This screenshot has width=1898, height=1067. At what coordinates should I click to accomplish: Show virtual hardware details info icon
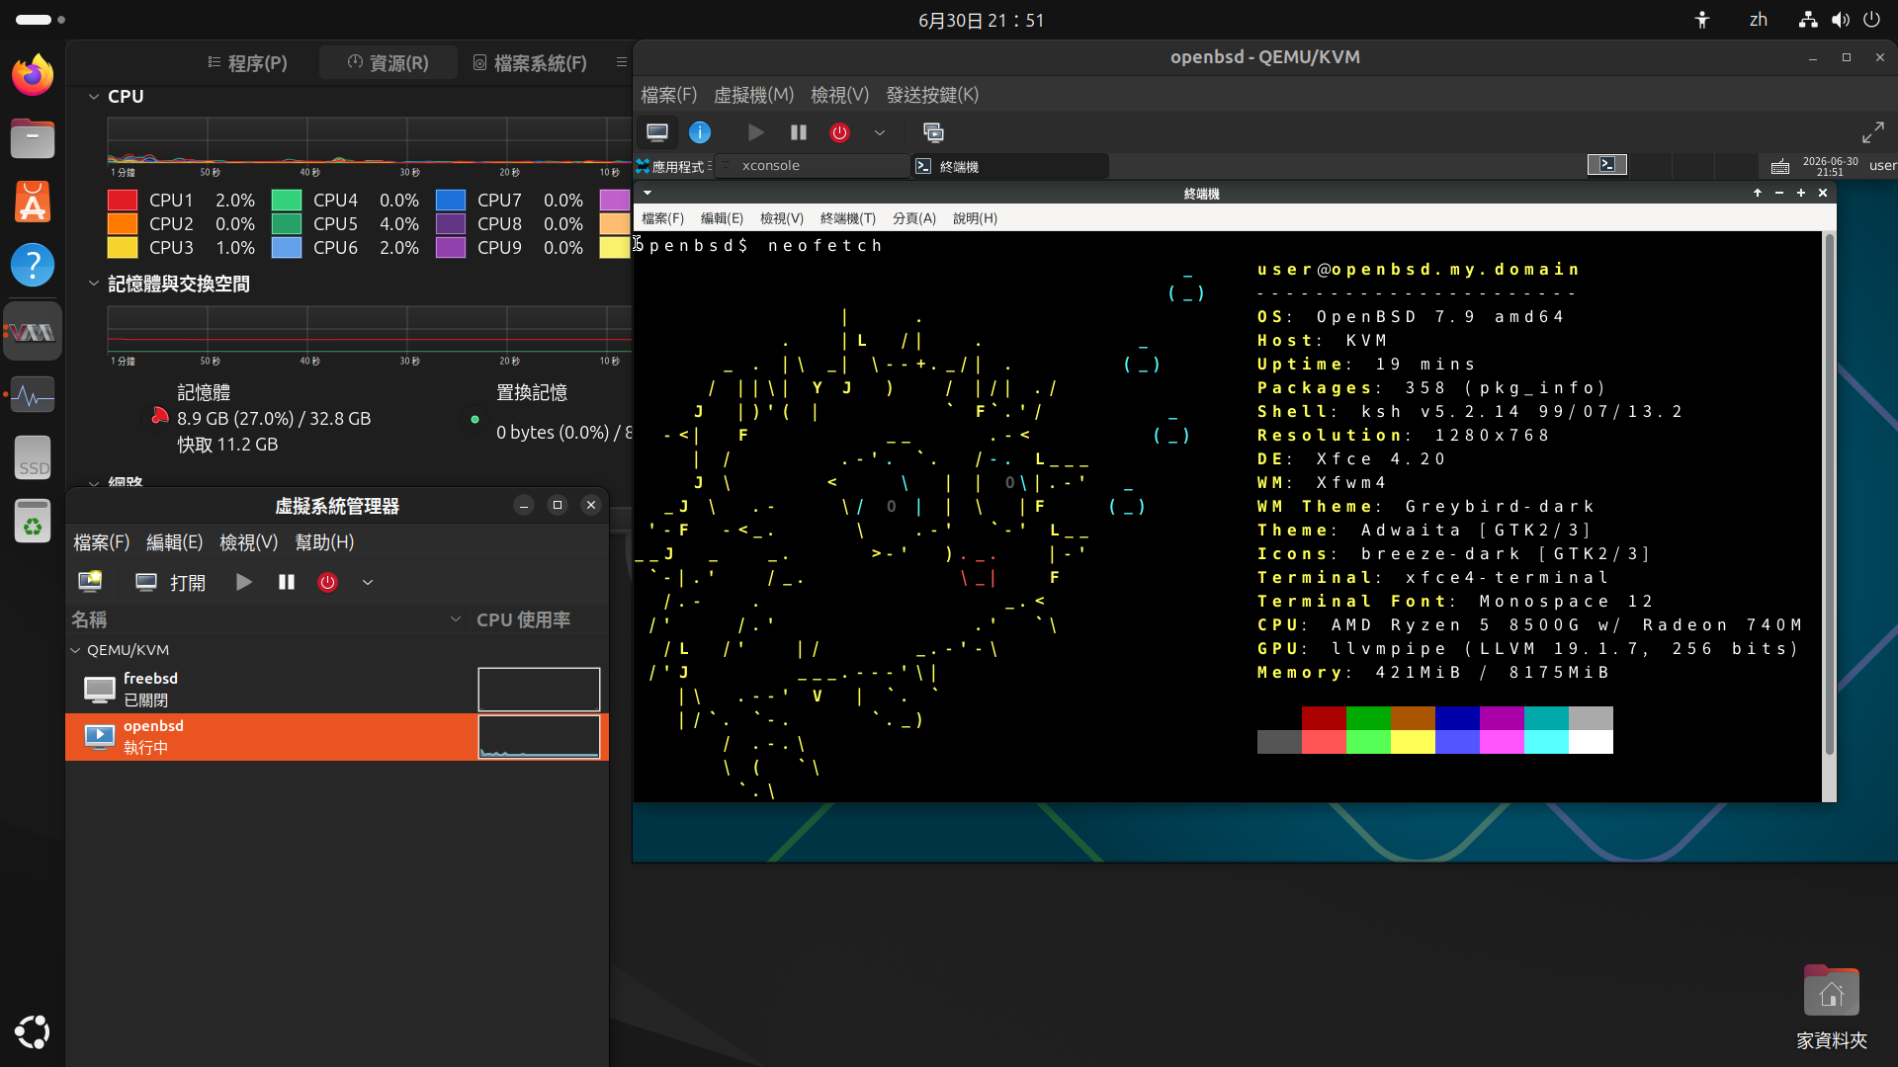click(700, 132)
